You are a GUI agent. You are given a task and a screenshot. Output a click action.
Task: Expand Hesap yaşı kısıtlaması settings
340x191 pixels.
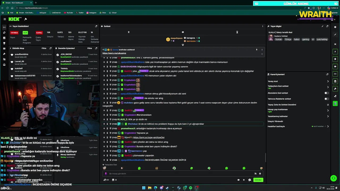click(x=328, y=110)
